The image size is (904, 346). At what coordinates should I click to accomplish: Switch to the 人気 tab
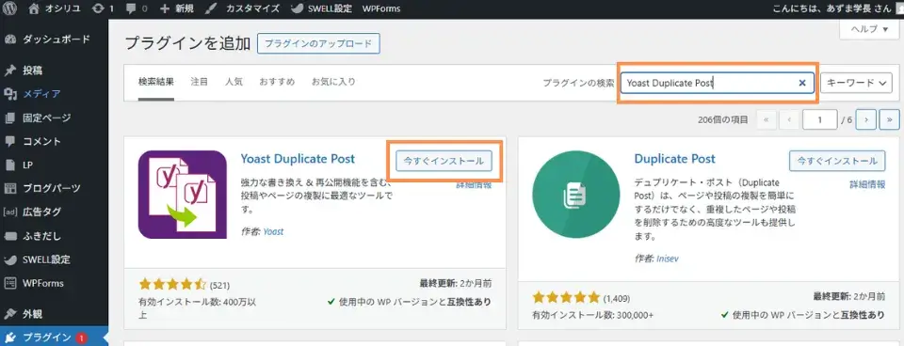234,82
